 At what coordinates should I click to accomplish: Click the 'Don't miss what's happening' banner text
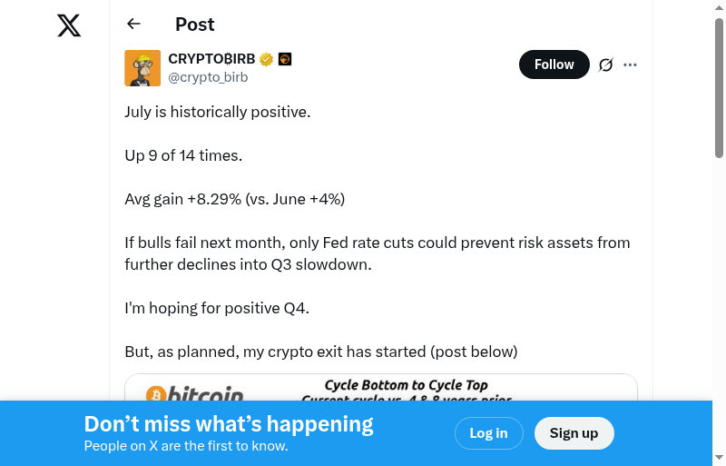(229, 424)
